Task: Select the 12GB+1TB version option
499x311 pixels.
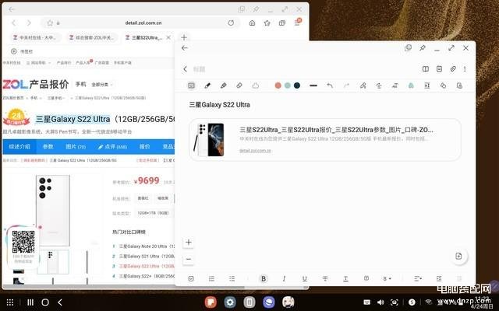Action: pos(153,213)
